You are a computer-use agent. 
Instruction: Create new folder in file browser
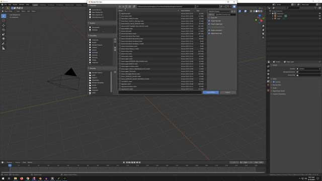pos(134,7)
